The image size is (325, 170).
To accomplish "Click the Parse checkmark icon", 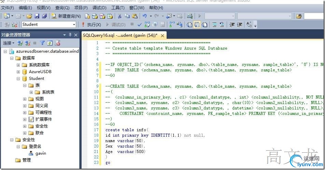I will [140, 25].
